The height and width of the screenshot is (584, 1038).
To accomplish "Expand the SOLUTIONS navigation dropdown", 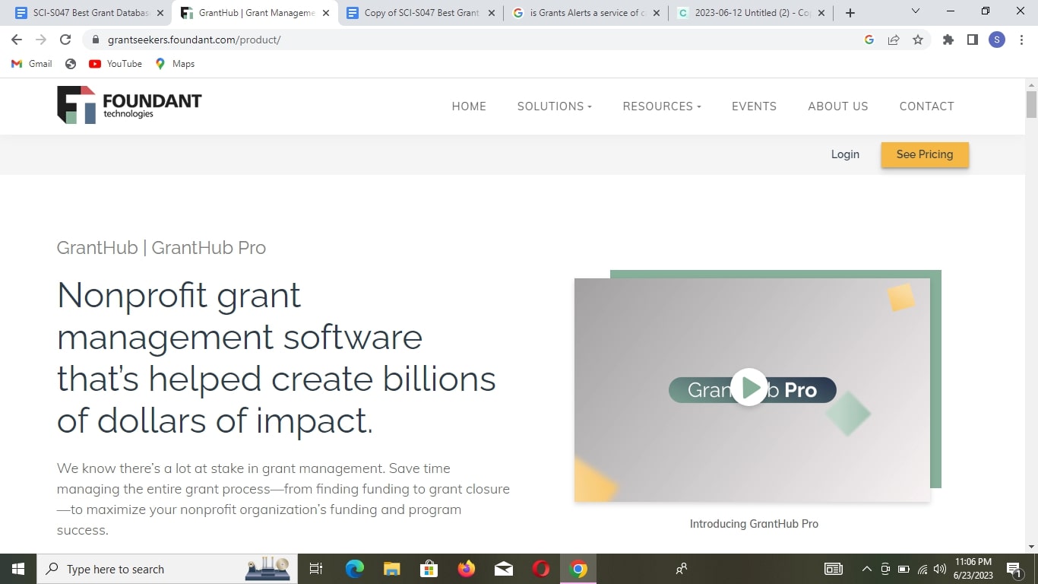I will tap(554, 106).
